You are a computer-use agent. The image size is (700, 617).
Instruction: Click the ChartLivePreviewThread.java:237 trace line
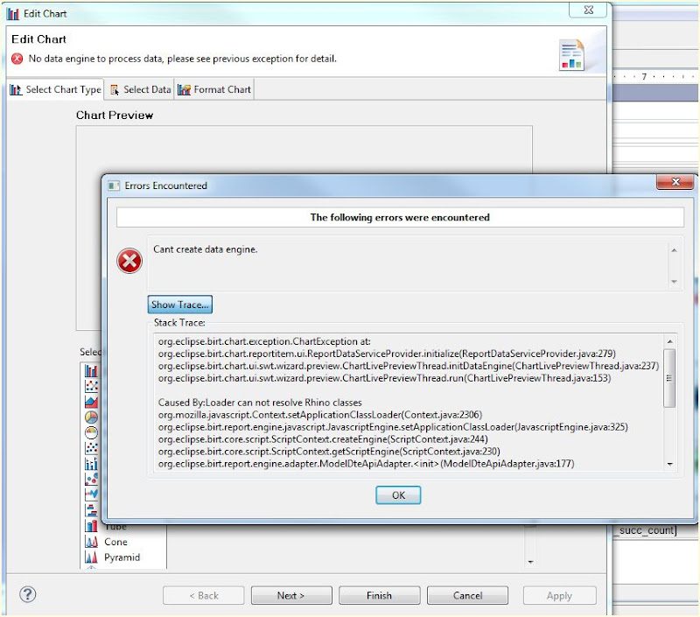click(409, 366)
